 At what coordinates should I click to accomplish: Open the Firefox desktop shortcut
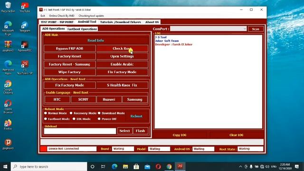[x=8, y=124]
